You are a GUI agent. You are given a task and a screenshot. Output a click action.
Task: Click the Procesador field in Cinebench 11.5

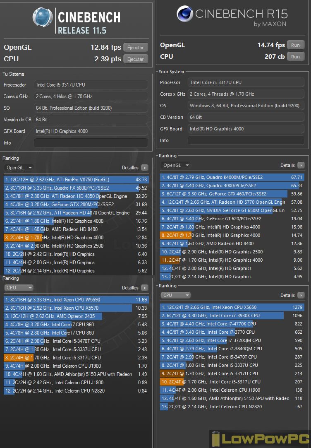(91, 85)
